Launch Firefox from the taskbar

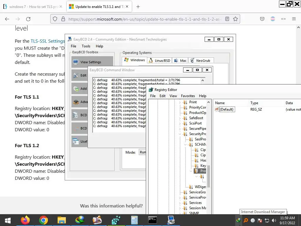click(x=25, y=220)
